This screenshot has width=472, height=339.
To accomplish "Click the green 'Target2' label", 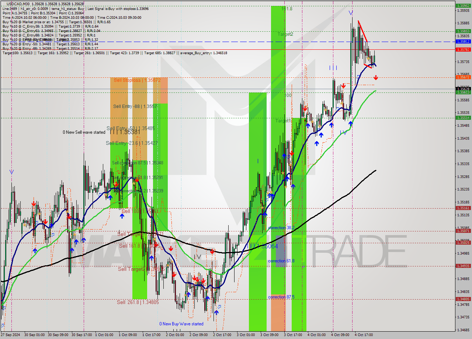I will pyautogui.click(x=285, y=34).
